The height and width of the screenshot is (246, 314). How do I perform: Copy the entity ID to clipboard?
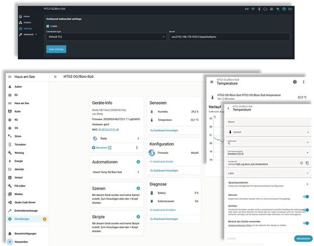(308, 163)
